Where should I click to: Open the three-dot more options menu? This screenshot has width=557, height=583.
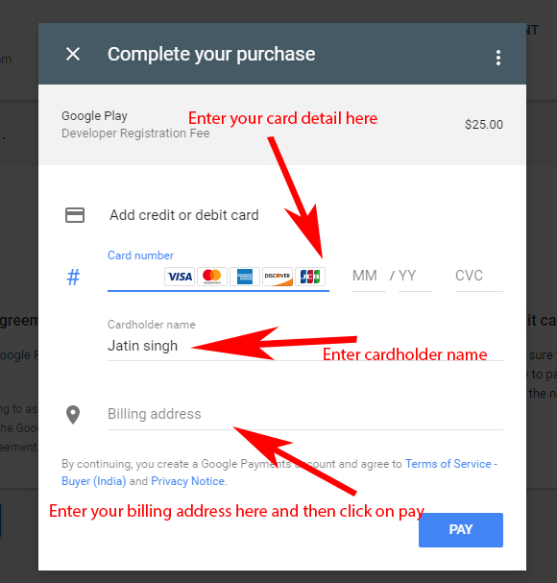[x=498, y=58]
